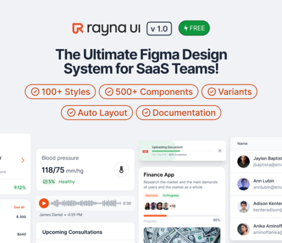Click the 5% trend badge
Image resolution: width=282 pixels, height=243 pixels.
[x=49, y=182]
